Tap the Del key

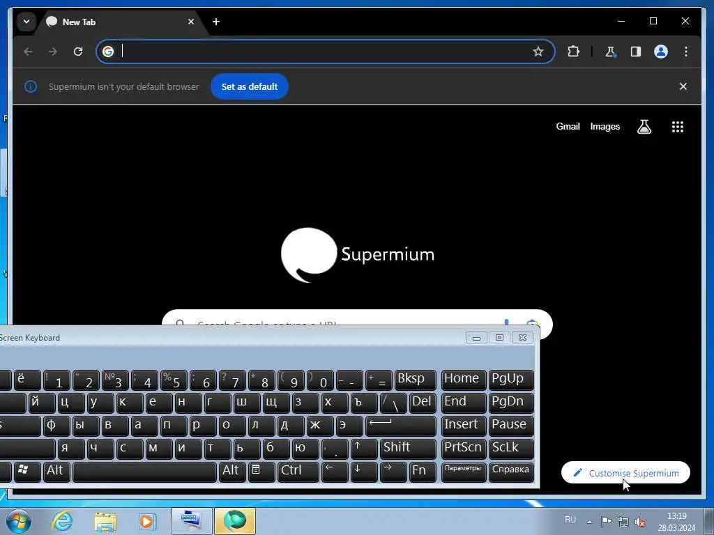click(423, 403)
